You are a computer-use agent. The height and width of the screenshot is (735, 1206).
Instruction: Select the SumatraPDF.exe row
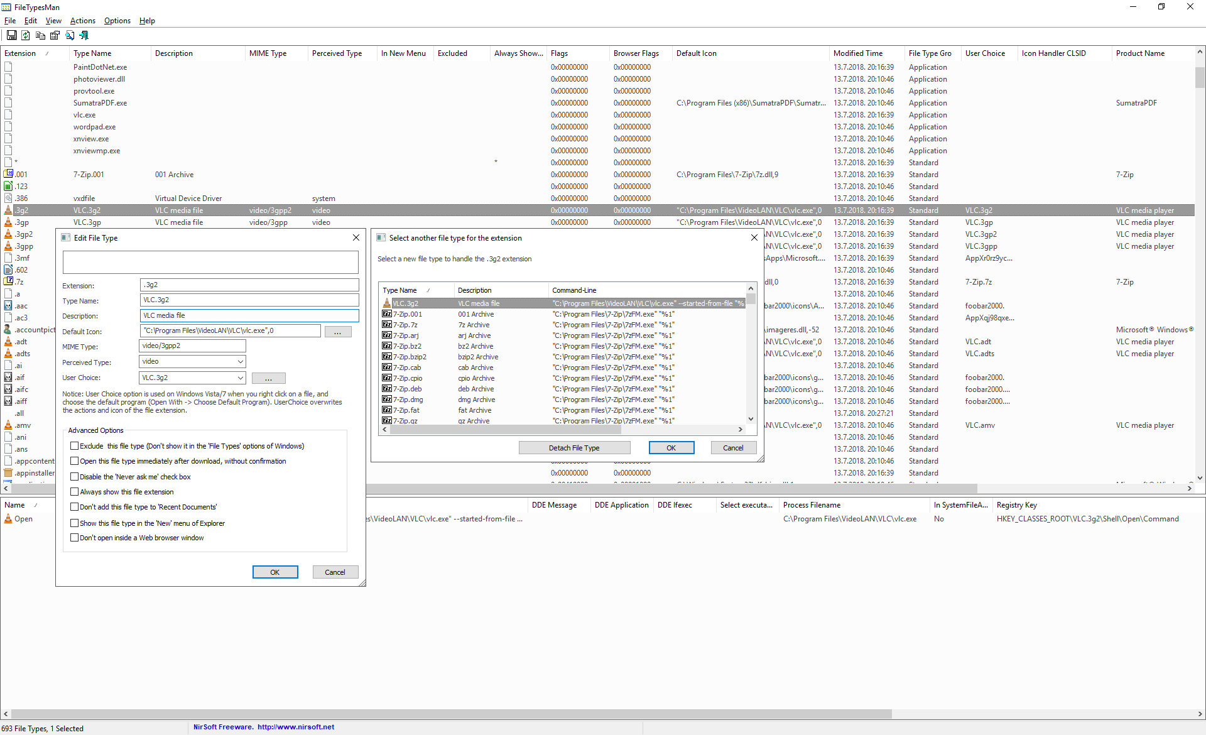[597, 103]
